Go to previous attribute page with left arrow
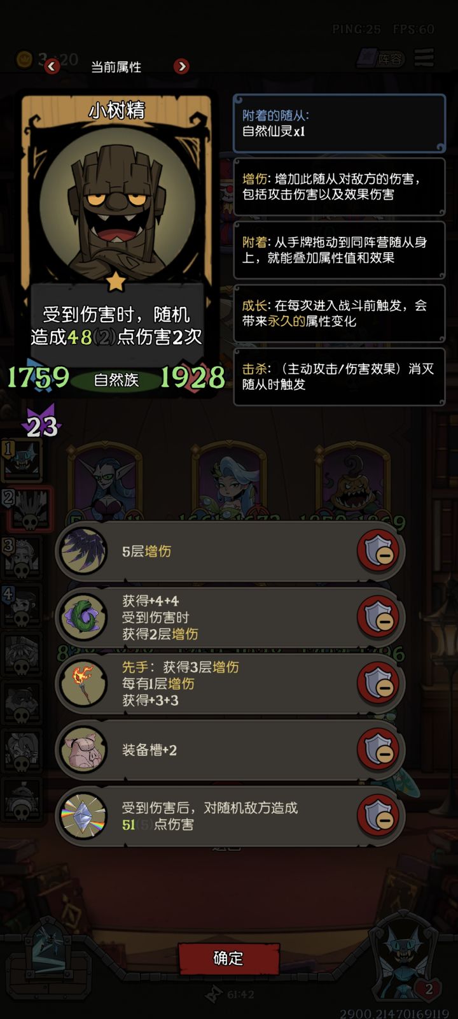Screen dimensions: 458x1019 click(52, 66)
